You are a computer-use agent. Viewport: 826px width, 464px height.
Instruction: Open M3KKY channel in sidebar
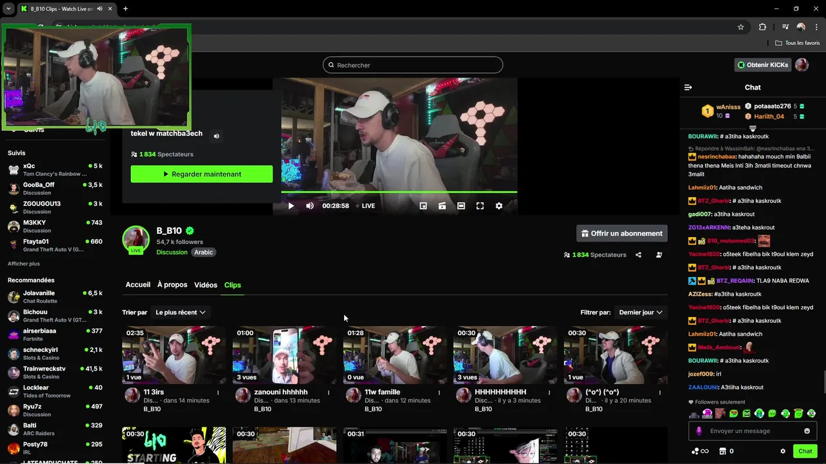55,226
